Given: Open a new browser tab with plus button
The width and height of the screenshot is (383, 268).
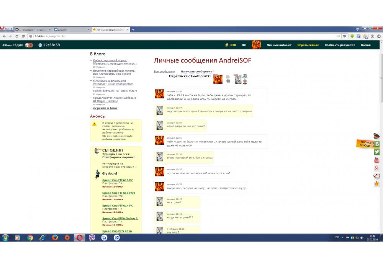Looking at the screenshot, I should coord(133,29).
